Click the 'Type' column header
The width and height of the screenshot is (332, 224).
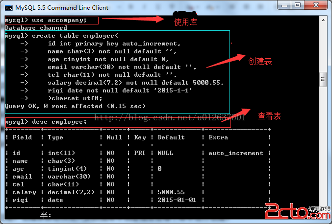[x=55, y=137]
